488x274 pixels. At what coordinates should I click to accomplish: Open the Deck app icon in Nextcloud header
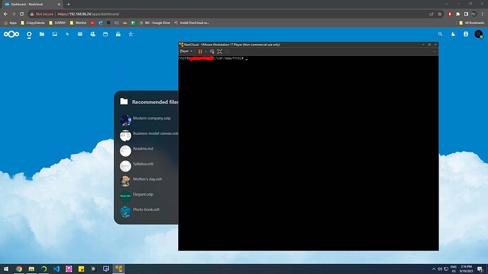[118, 34]
